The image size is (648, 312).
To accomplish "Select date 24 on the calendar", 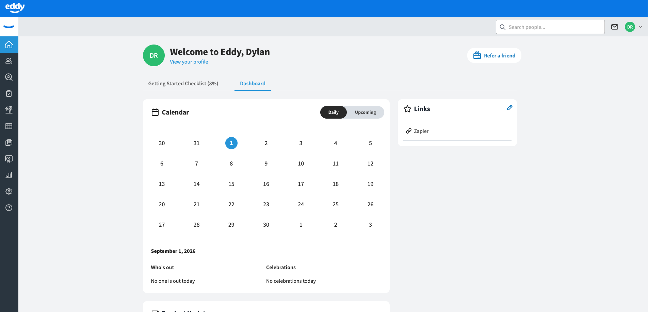I will point(301,204).
